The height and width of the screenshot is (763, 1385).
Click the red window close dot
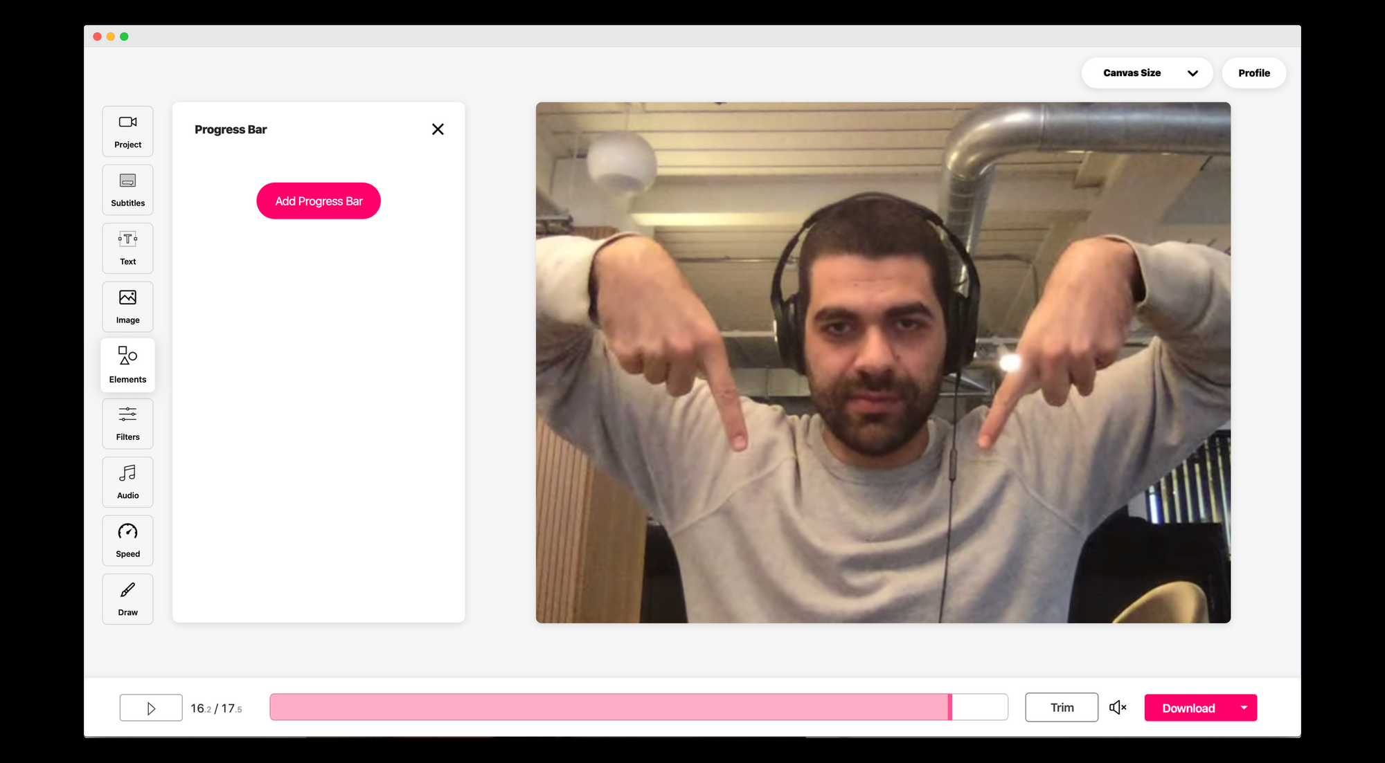(97, 37)
